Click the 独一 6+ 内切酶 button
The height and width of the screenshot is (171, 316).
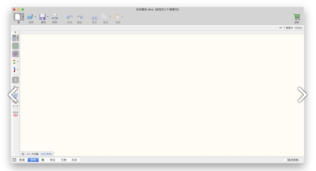pyautogui.click(x=30, y=154)
